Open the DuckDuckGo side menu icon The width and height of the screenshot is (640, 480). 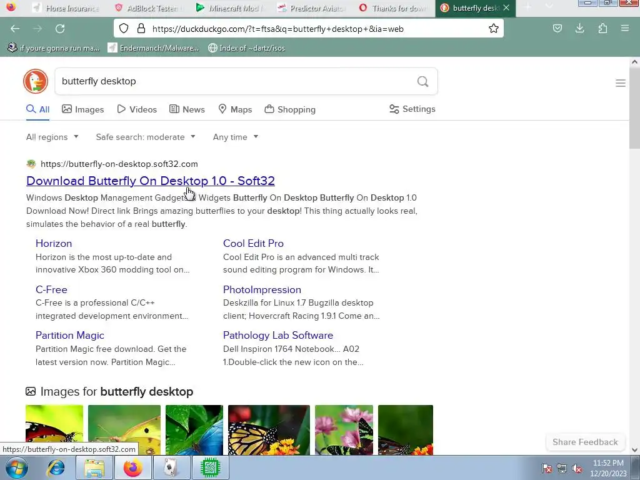click(621, 83)
